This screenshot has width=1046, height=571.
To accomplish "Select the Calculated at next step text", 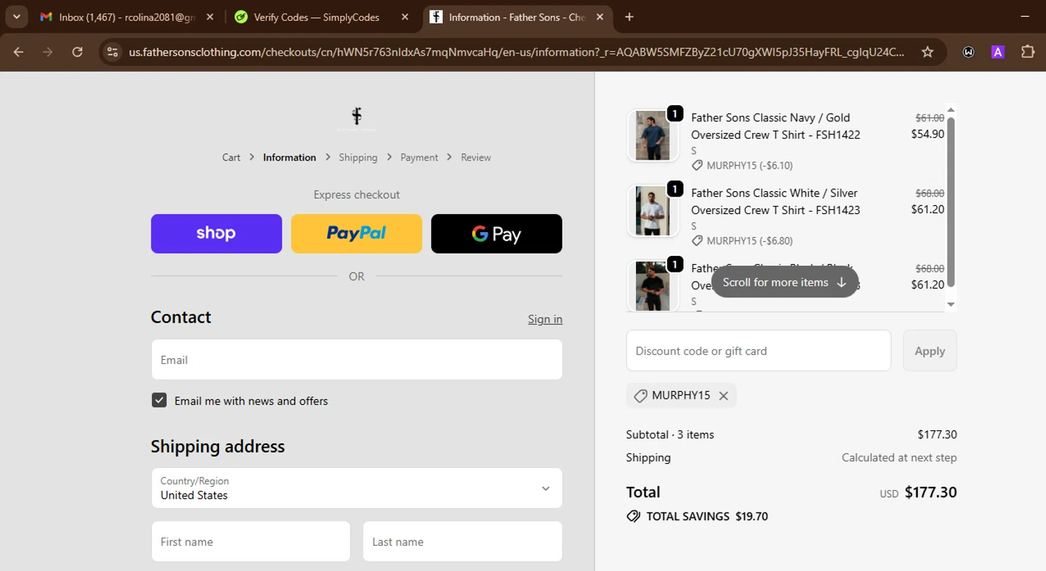I will [899, 457].
